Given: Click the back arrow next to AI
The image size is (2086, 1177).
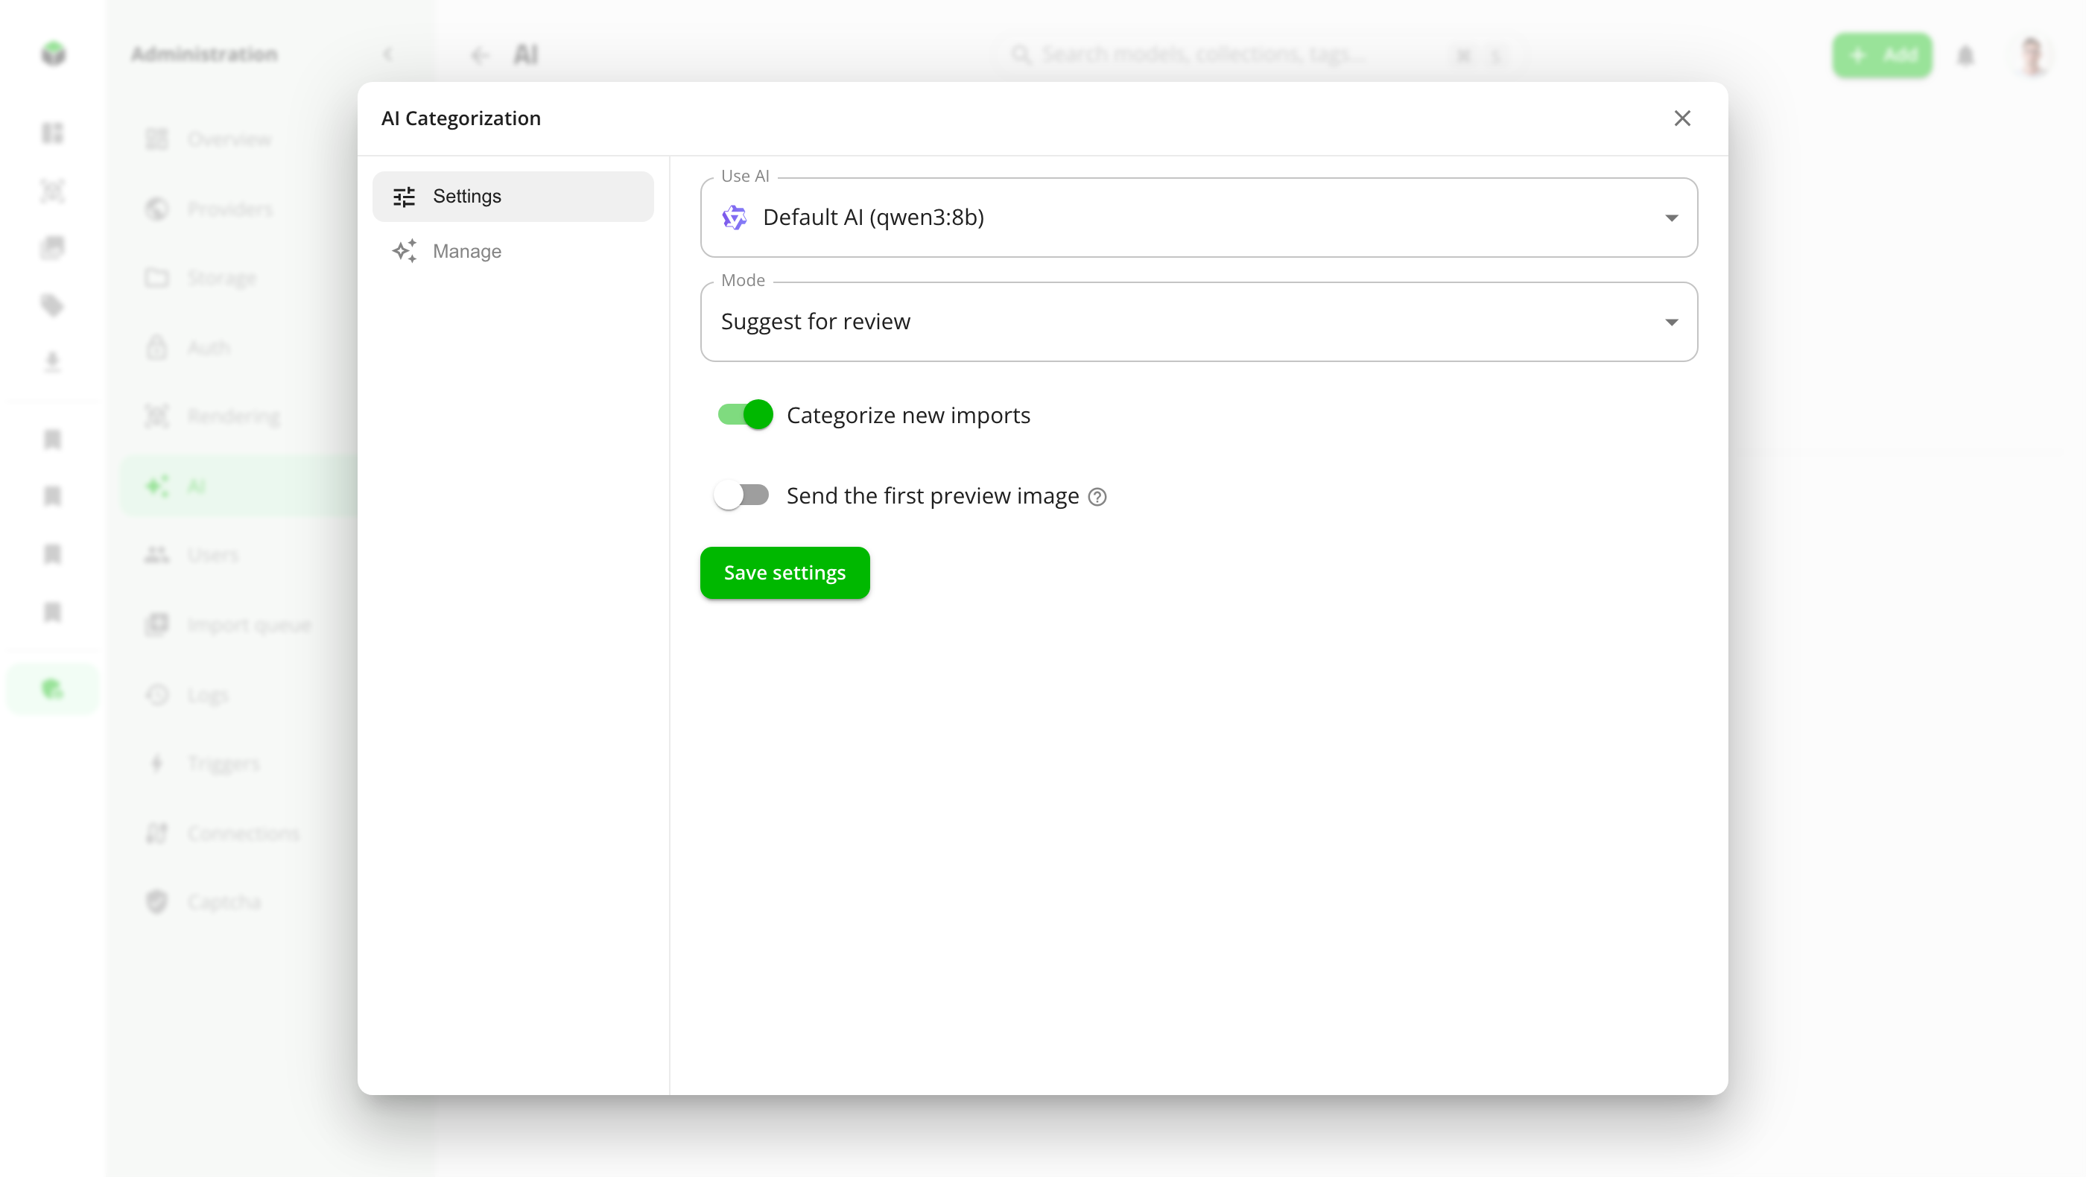Looking at the screenshot, I should [x=481, y=55].
